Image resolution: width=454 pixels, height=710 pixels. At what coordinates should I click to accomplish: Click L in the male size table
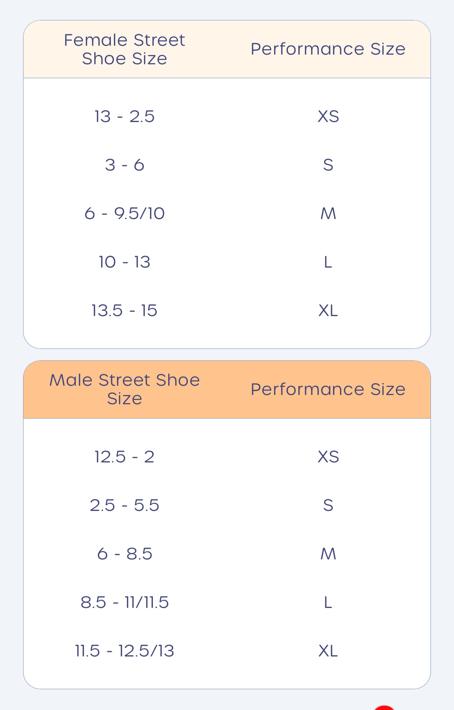coord(328,602)
